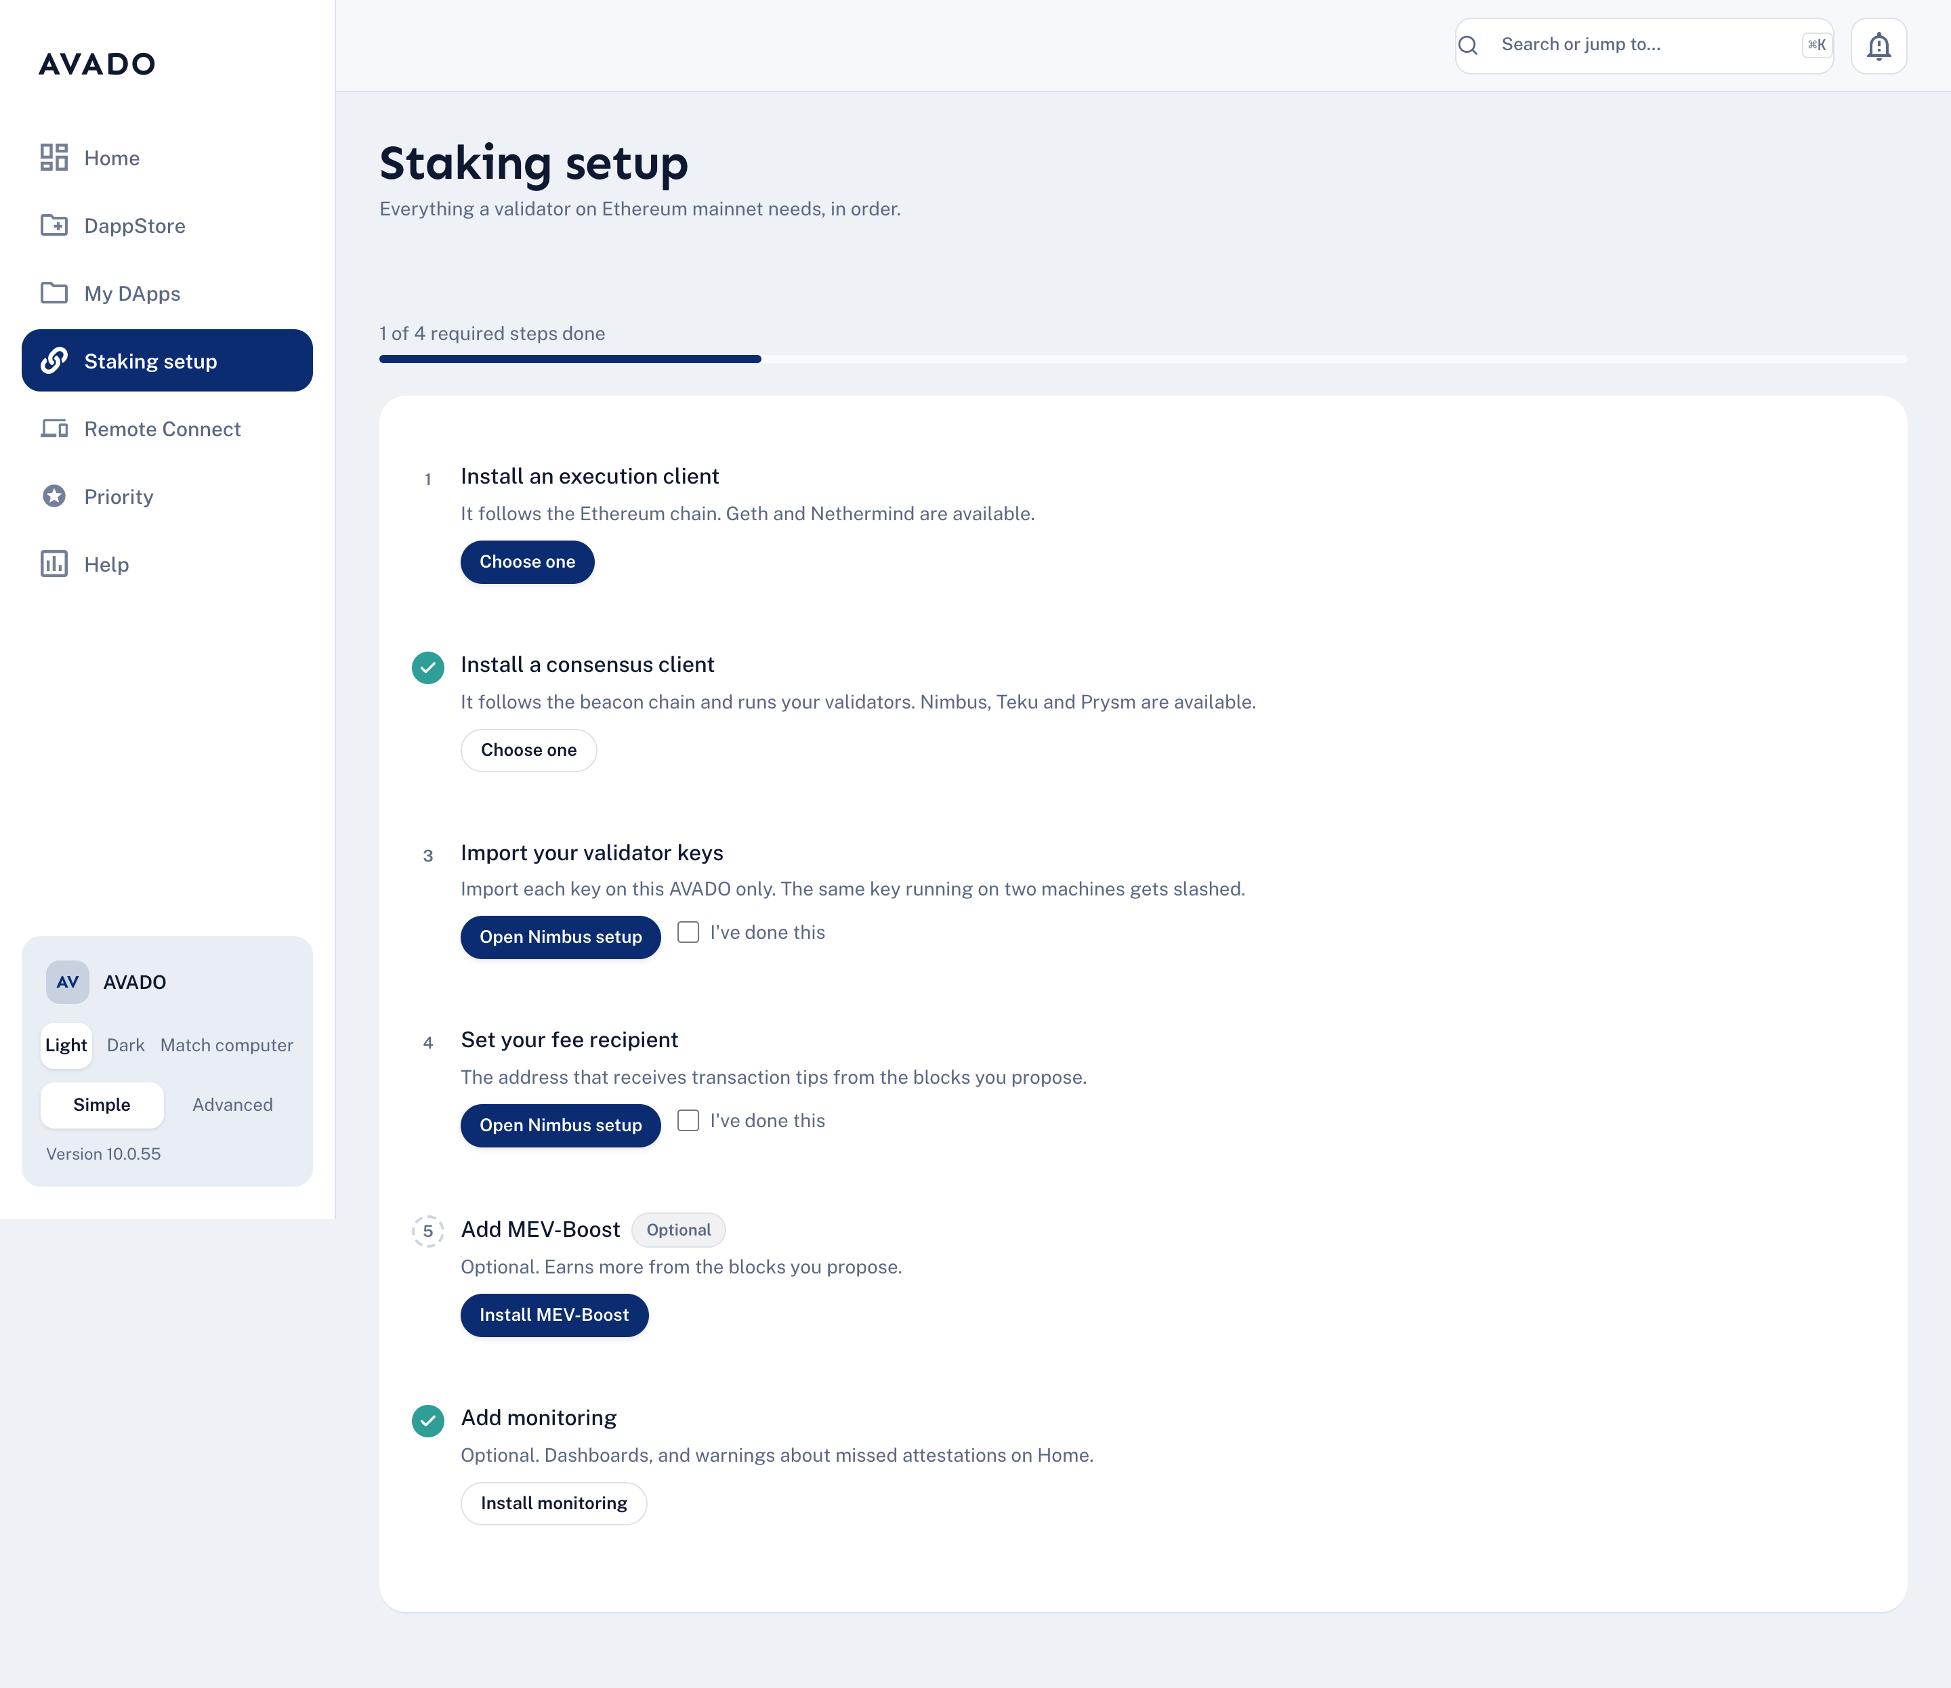Screen dimensions: 1951x1688
Task: Open Nimbus setup for validator keys
Action: click(560, 937)
